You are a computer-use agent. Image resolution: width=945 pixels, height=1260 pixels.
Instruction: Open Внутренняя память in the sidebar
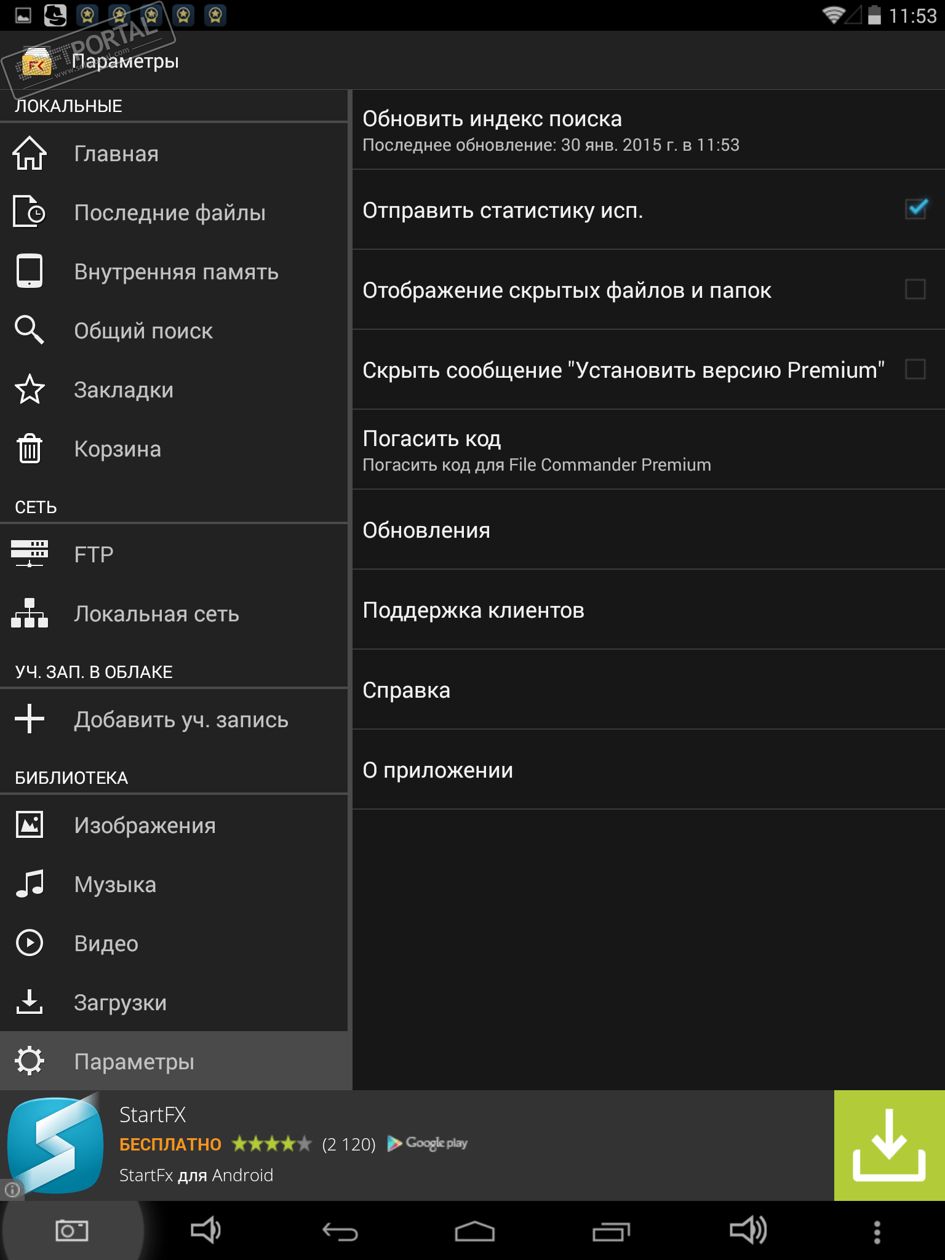pyautogui.click(x=176, y=271)
